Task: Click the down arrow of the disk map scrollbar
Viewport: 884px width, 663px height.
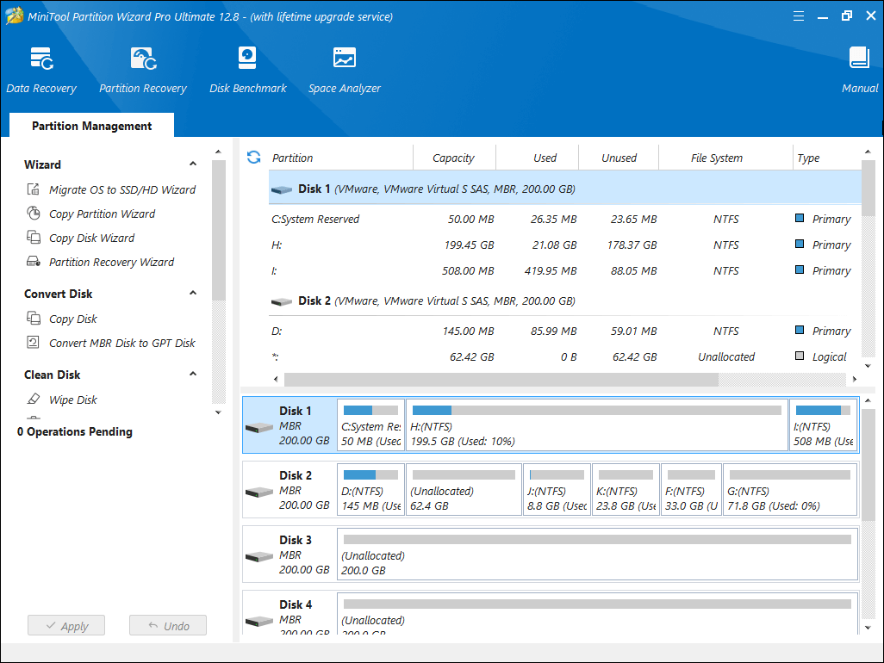Action: click(x=868, y=628)
